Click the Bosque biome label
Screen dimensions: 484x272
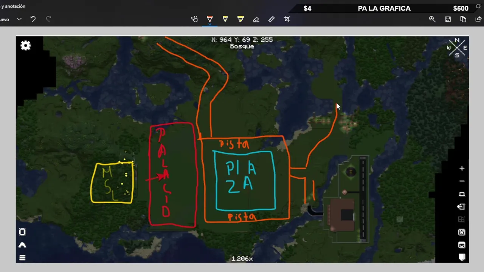(242, 46)
